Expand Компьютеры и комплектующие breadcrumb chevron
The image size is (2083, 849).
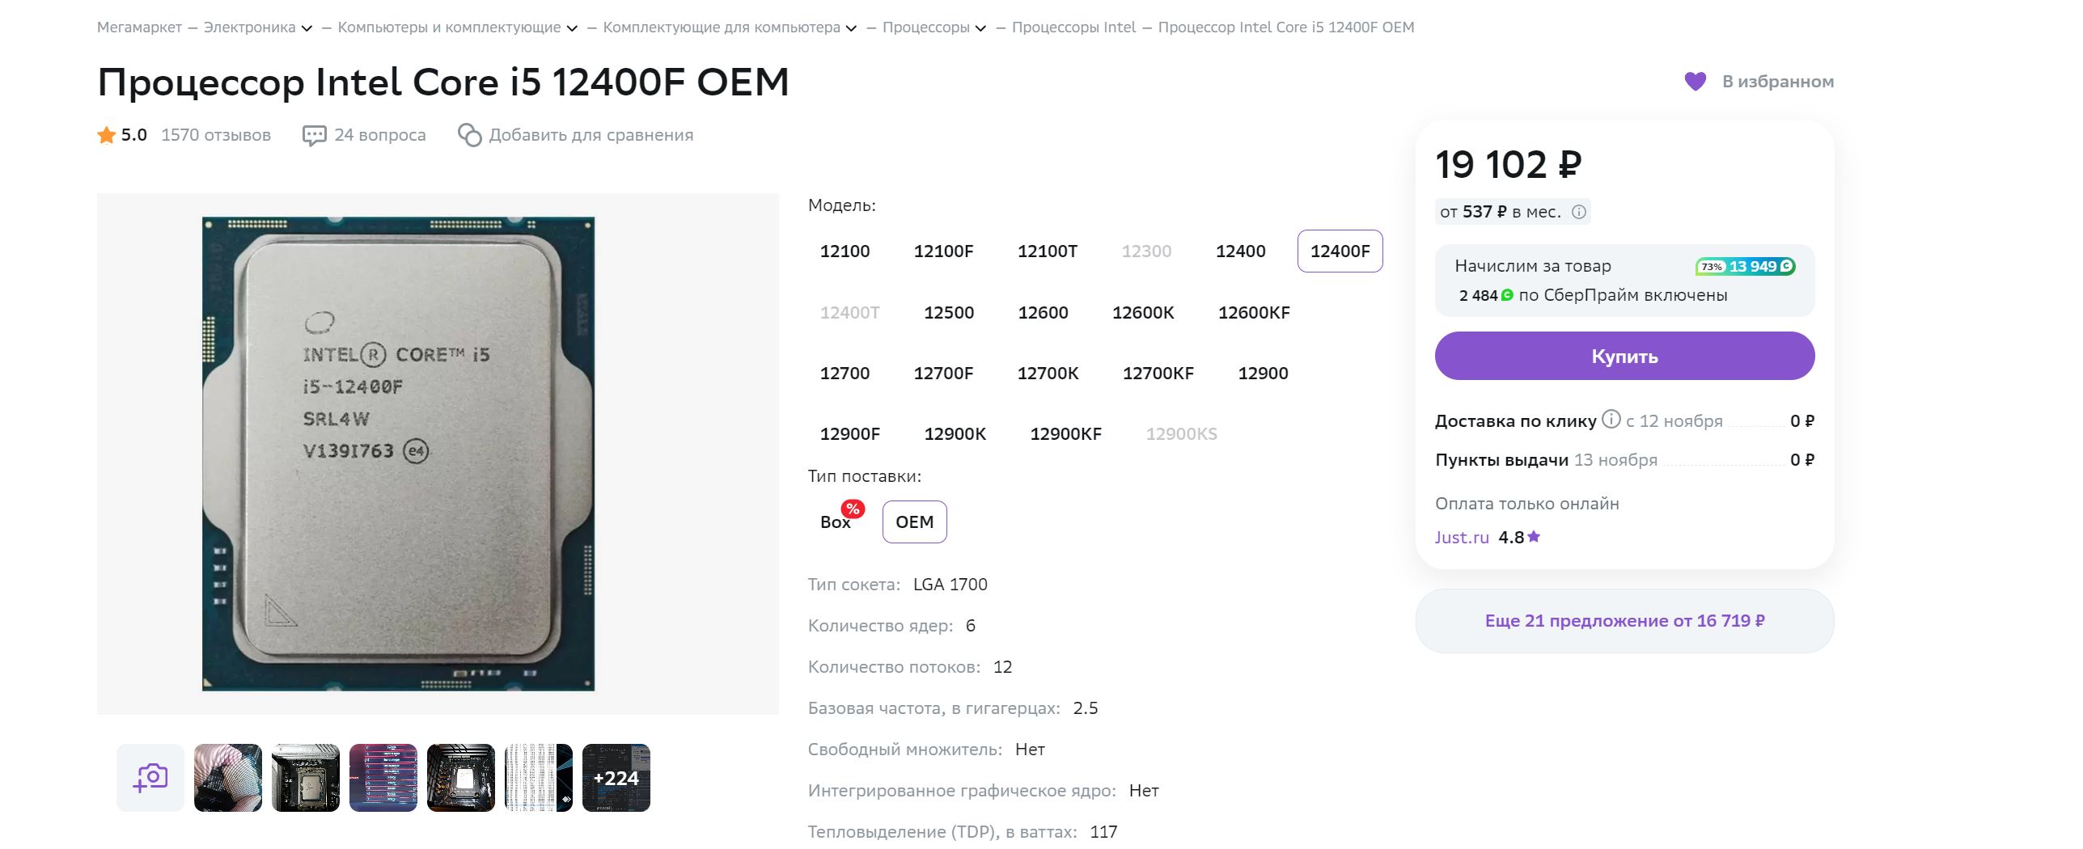click(x=572, y=28)
